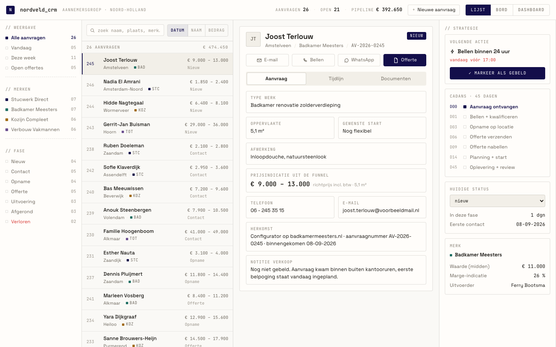Sort the request list by NAAM
Image resolution: width=556 pixels, height=347 pixels.
tap(197, 30)
